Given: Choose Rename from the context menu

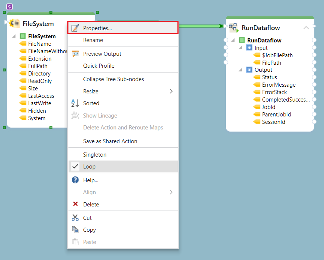Looking at the screenshot, I should pos(93,40).
